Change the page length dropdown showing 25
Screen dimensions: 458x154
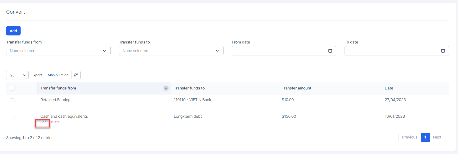point(16,75)
